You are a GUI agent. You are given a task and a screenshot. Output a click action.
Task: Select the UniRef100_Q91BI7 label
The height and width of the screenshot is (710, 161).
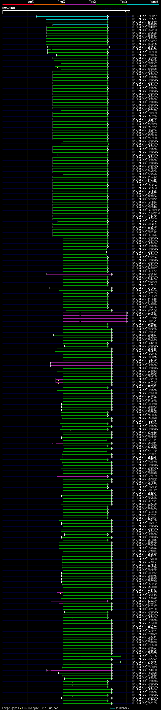[144, 335]
